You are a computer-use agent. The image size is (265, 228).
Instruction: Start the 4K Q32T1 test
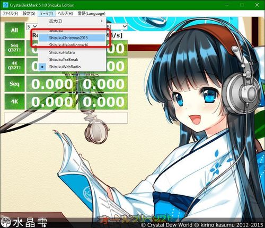coord(14,66)
